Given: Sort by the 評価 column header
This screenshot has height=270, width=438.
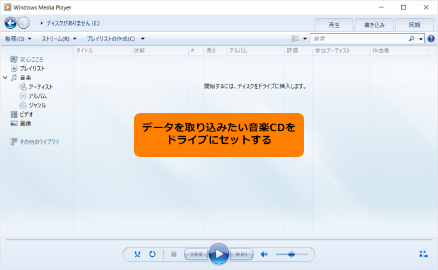Looking at the screenshot, I should tap(298, 51).
